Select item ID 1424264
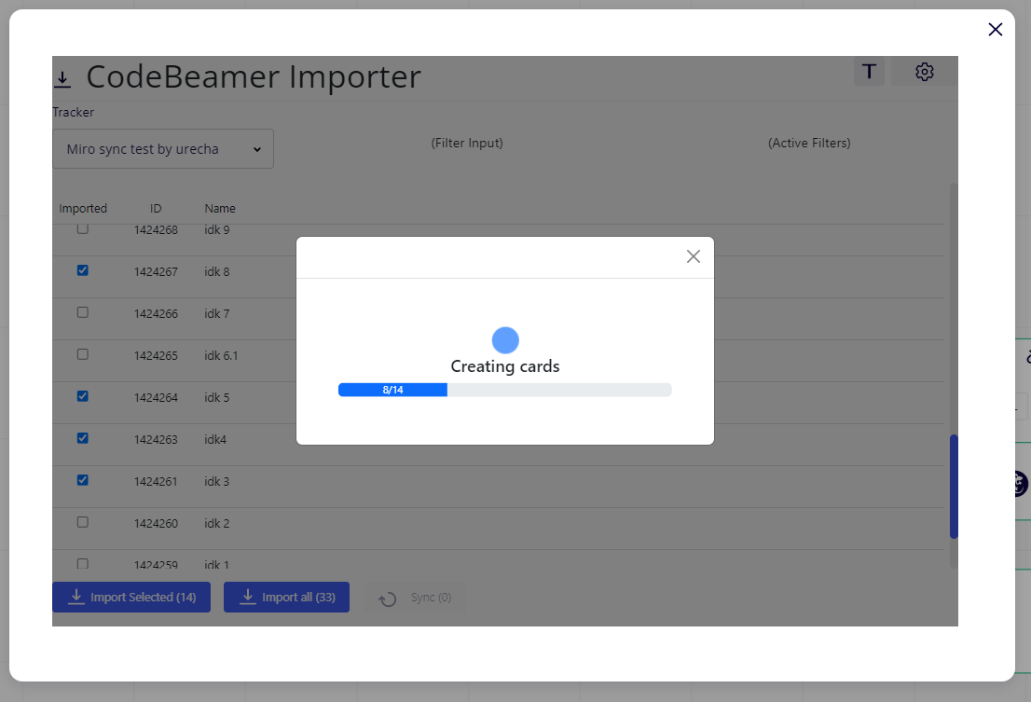Image resolution: width=1031 pixels, height=702 pixels. click(156, 398)
